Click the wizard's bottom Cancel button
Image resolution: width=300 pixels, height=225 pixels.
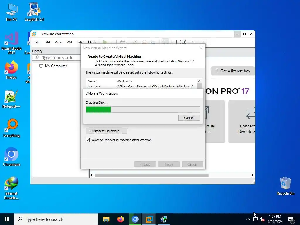[192, 164]
